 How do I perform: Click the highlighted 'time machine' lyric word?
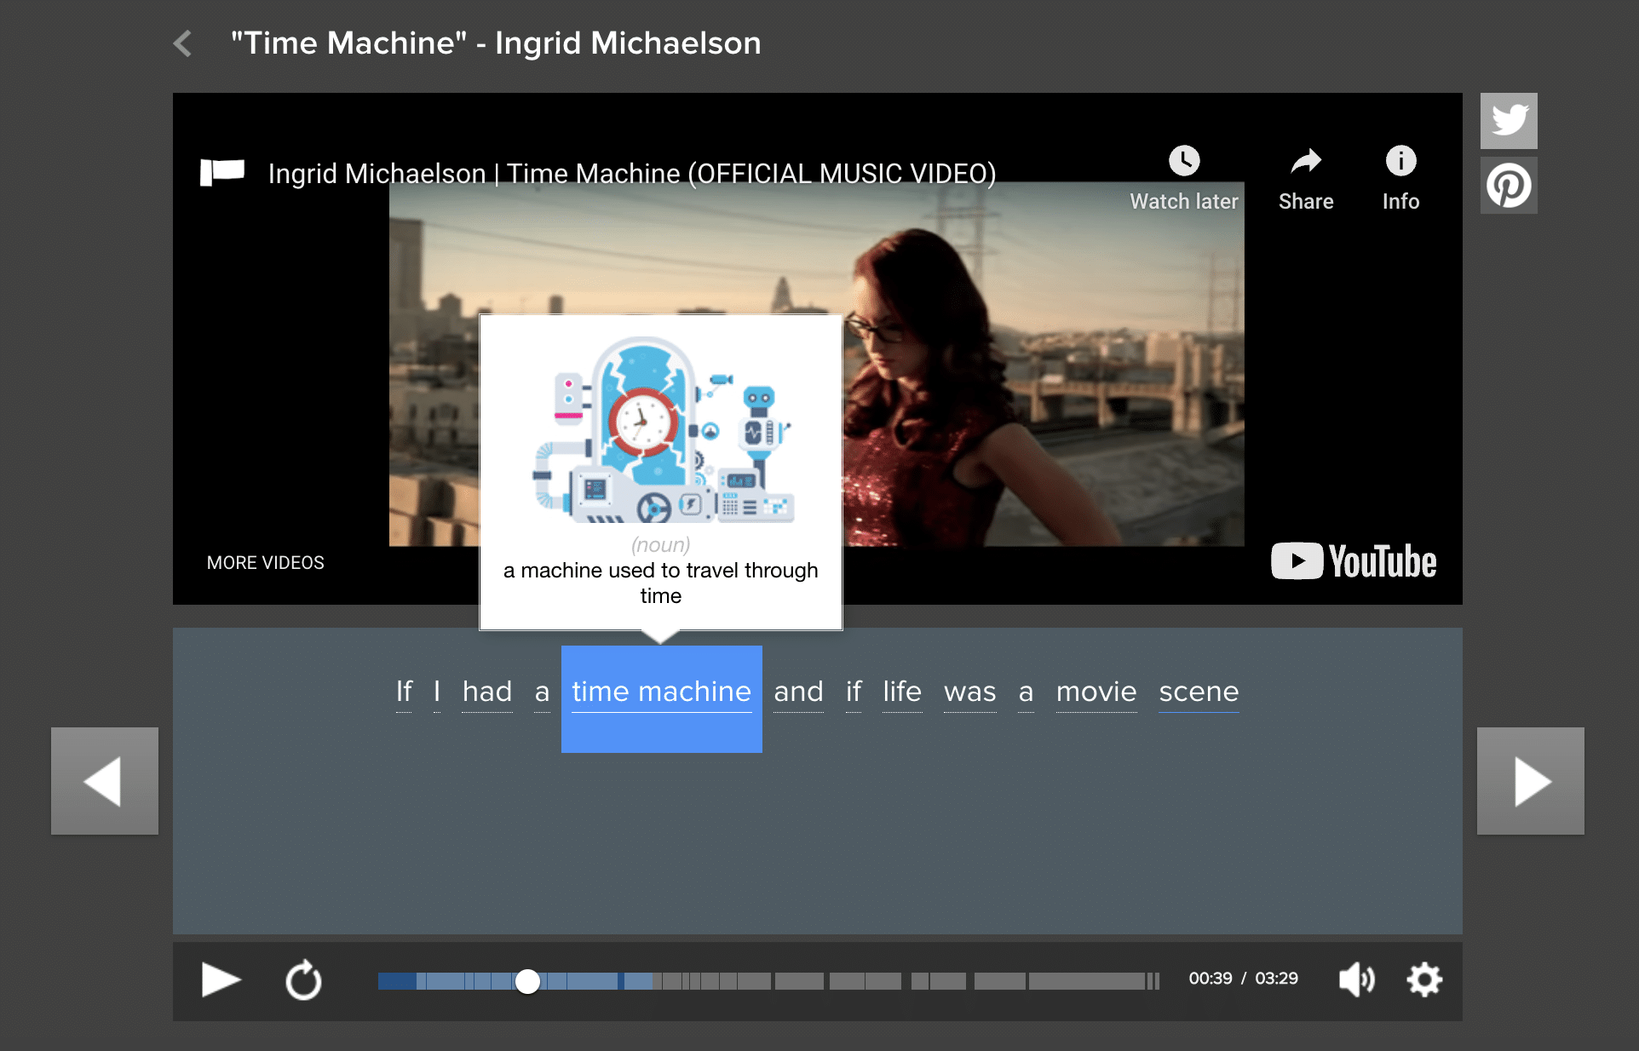coord(662,692)
